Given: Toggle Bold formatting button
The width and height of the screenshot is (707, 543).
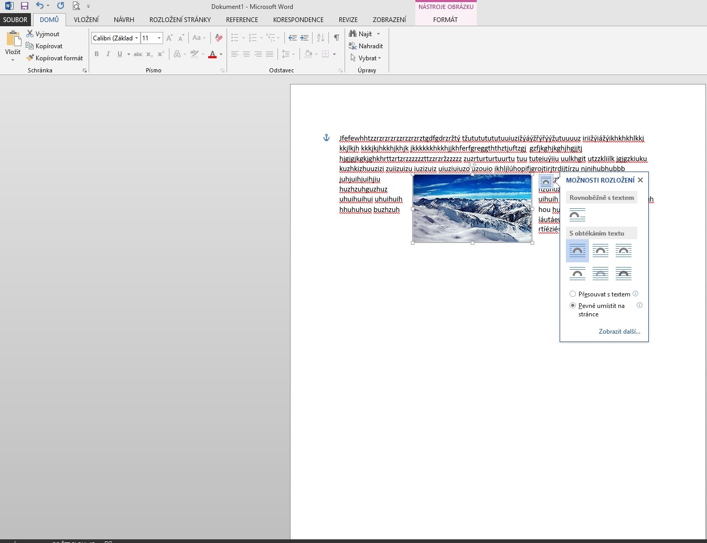Looking at the screenshot, I should coord(97,54).
